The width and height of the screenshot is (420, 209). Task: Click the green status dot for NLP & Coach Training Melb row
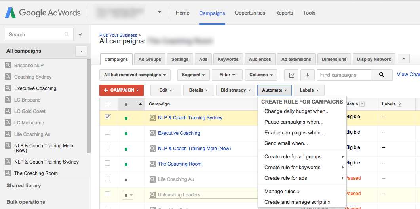click(126, 149)
